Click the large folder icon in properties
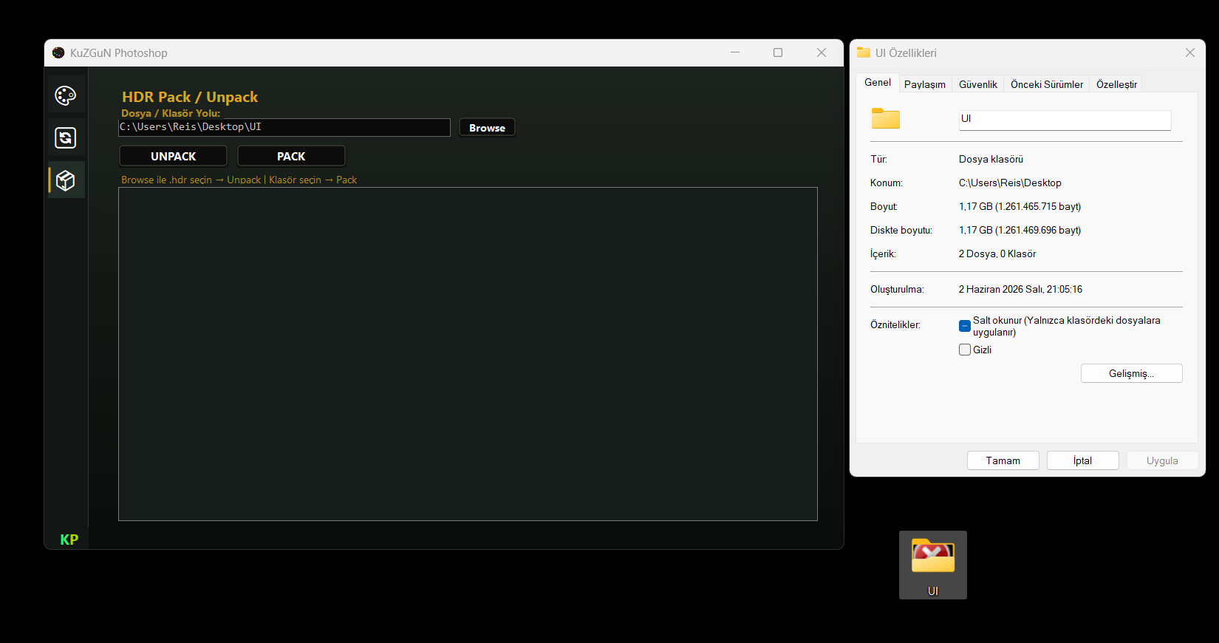Viewport: 1219px width, 643px height. [885, 118]
